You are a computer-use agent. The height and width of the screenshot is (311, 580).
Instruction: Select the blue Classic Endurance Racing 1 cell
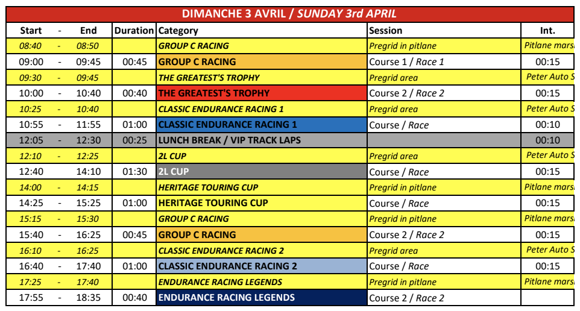[x=261, y=125]
